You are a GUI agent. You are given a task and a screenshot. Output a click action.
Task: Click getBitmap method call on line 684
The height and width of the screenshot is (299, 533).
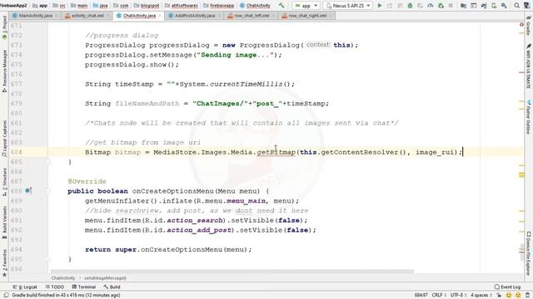tap(276, 152)
